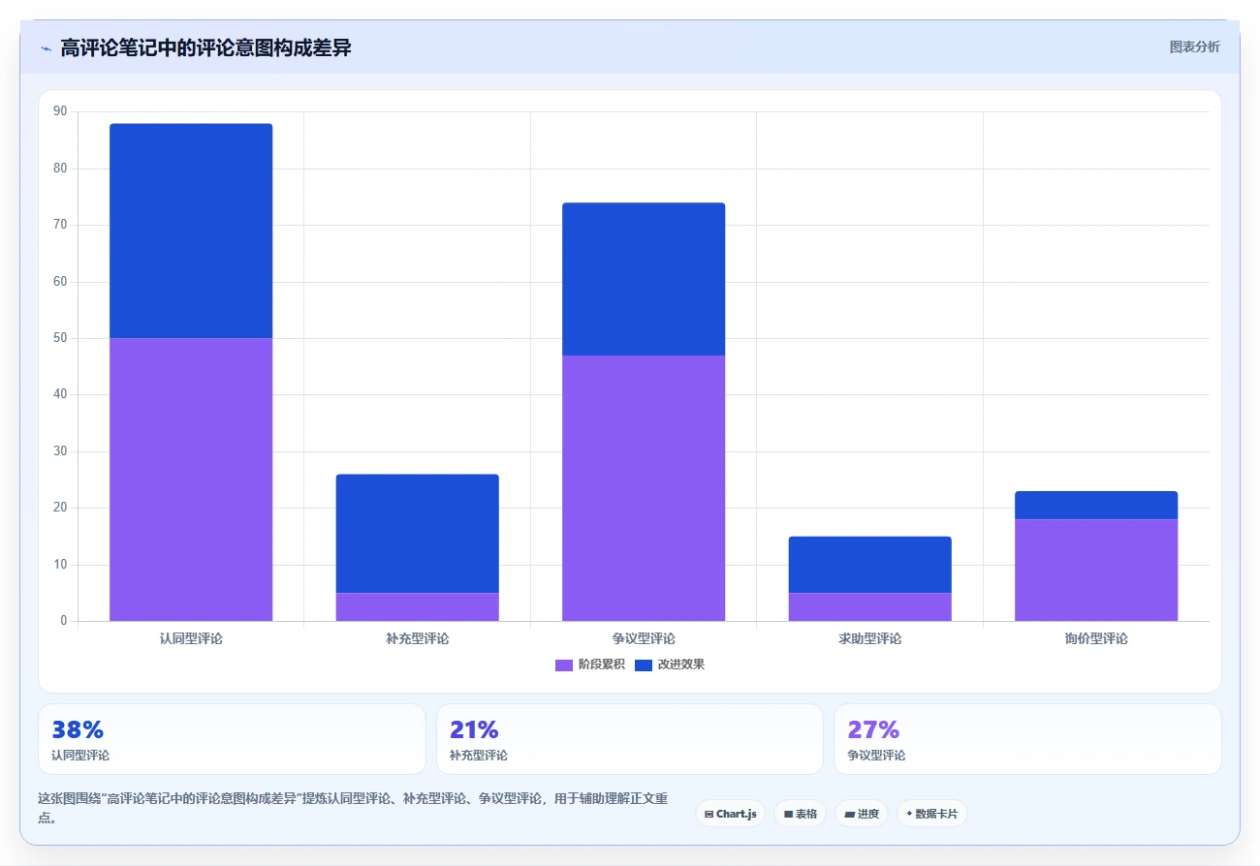Click the y-axis value 30
1260x866 pixels.
[x=60, y=451]
